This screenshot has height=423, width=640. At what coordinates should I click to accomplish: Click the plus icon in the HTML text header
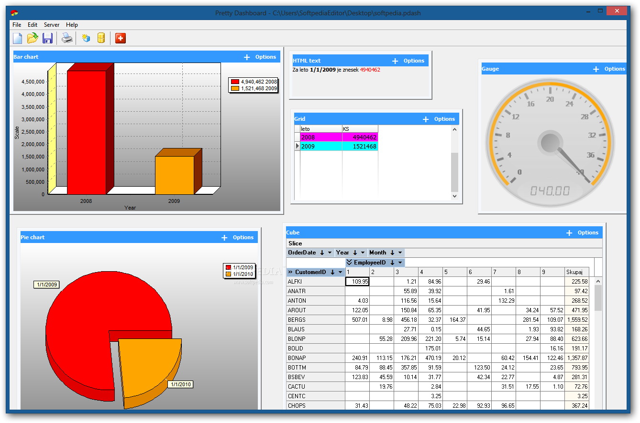(x=395, y=61)
